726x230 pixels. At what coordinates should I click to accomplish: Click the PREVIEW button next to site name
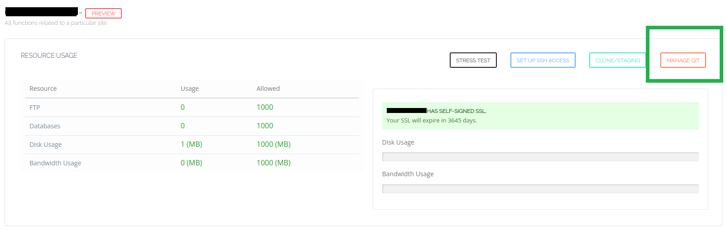tap(103, 14)
